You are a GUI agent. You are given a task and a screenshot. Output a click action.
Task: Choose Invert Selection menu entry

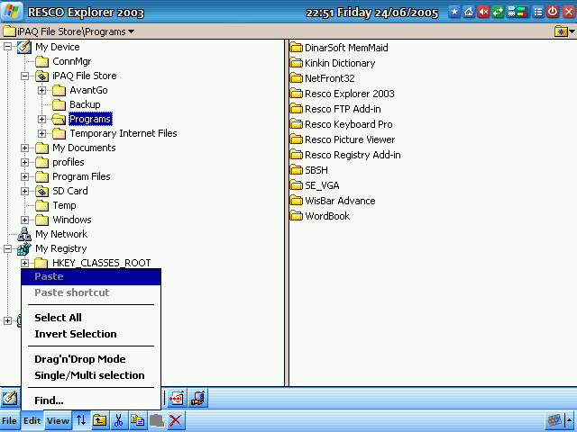pyautogui.click(x=91, y=334)
